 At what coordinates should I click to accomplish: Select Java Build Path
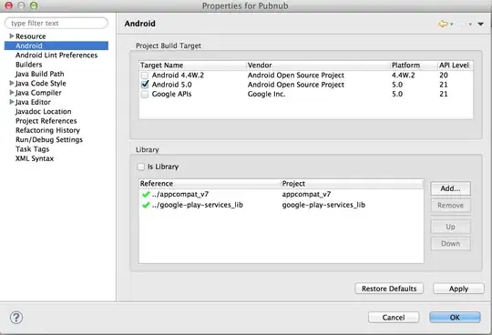pos(39,74)
